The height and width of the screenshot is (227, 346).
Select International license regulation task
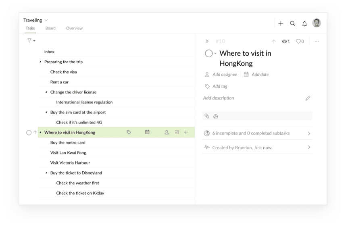click(x=116, y=102)
